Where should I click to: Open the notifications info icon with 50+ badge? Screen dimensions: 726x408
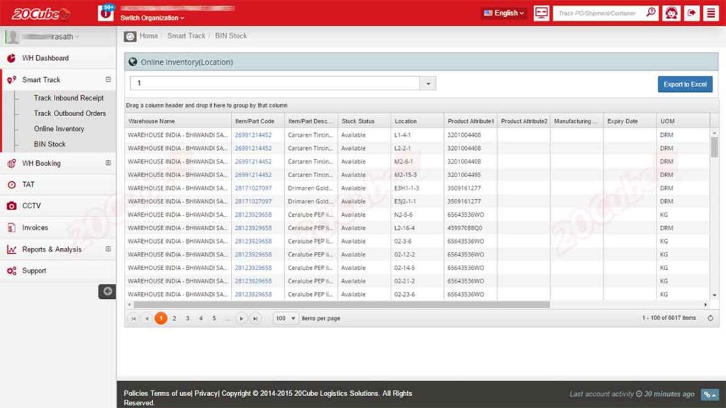[106, 13]
